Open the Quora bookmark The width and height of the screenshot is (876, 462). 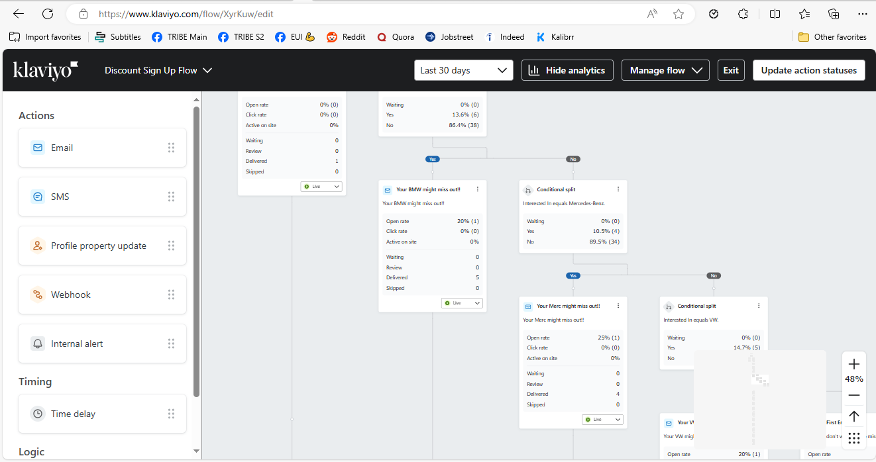tap(396, 37)
